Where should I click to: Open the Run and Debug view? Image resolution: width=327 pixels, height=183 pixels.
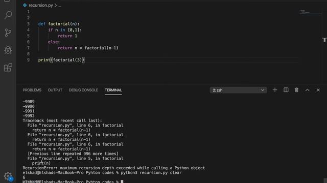[x=8, y=50]
